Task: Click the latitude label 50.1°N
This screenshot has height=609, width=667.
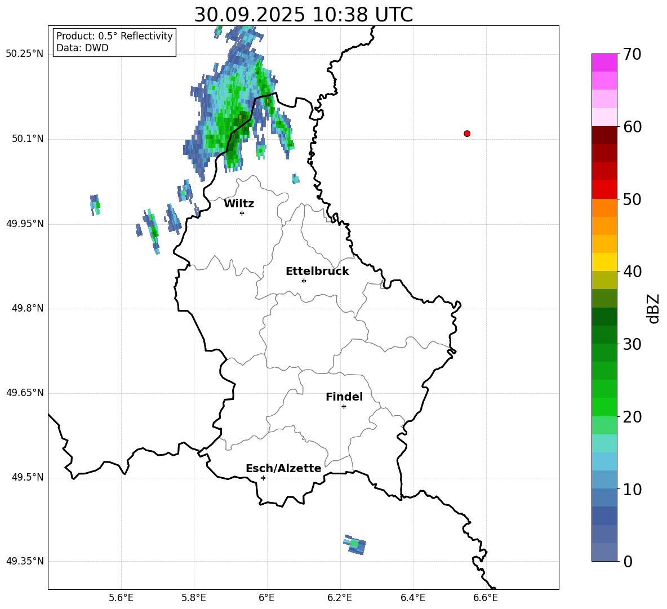Action: point(28,139)
